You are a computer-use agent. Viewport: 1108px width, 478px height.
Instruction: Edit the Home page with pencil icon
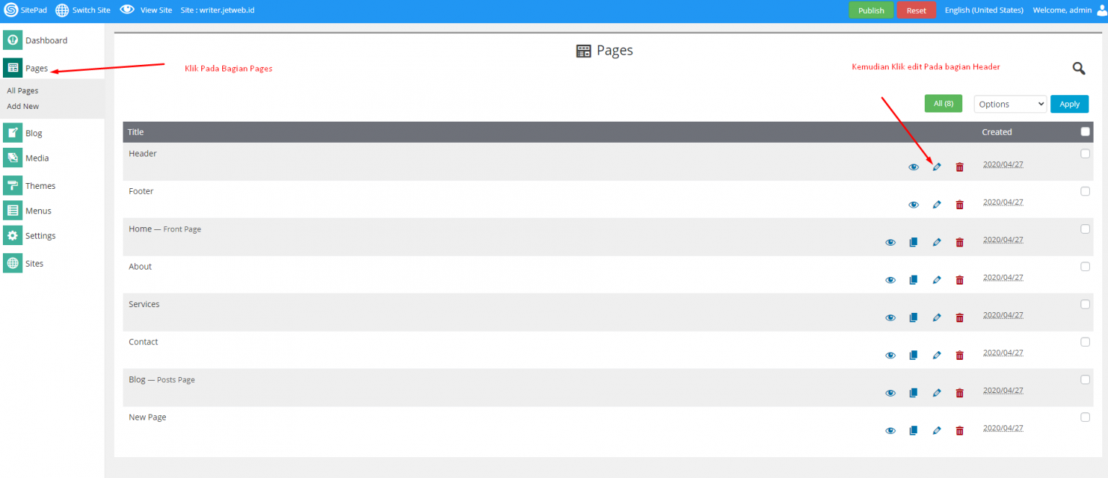pos(937,242)
